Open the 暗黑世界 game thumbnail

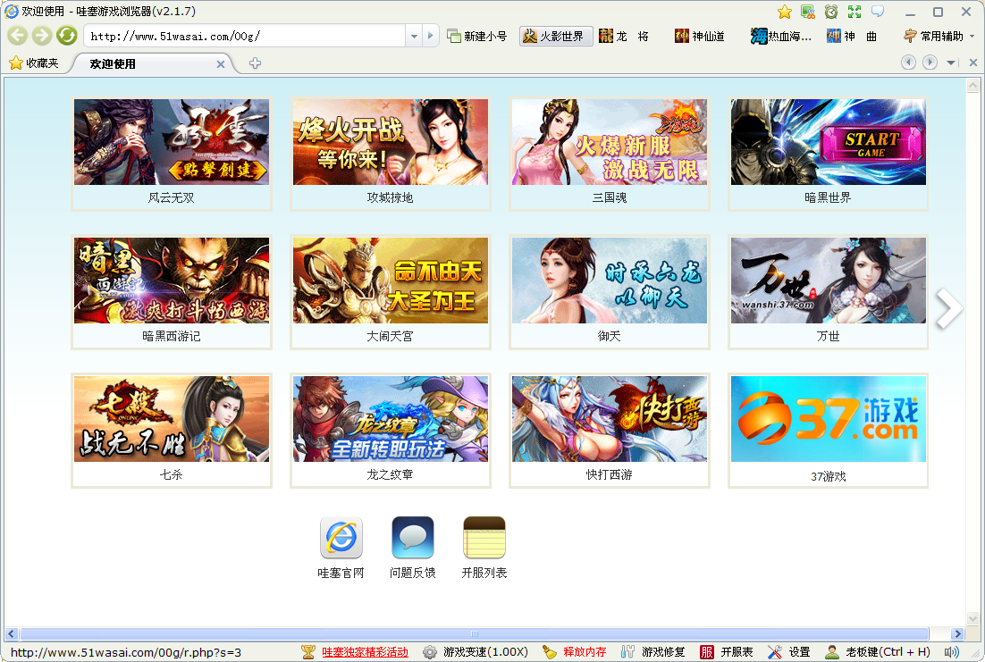tap(828, 143)
